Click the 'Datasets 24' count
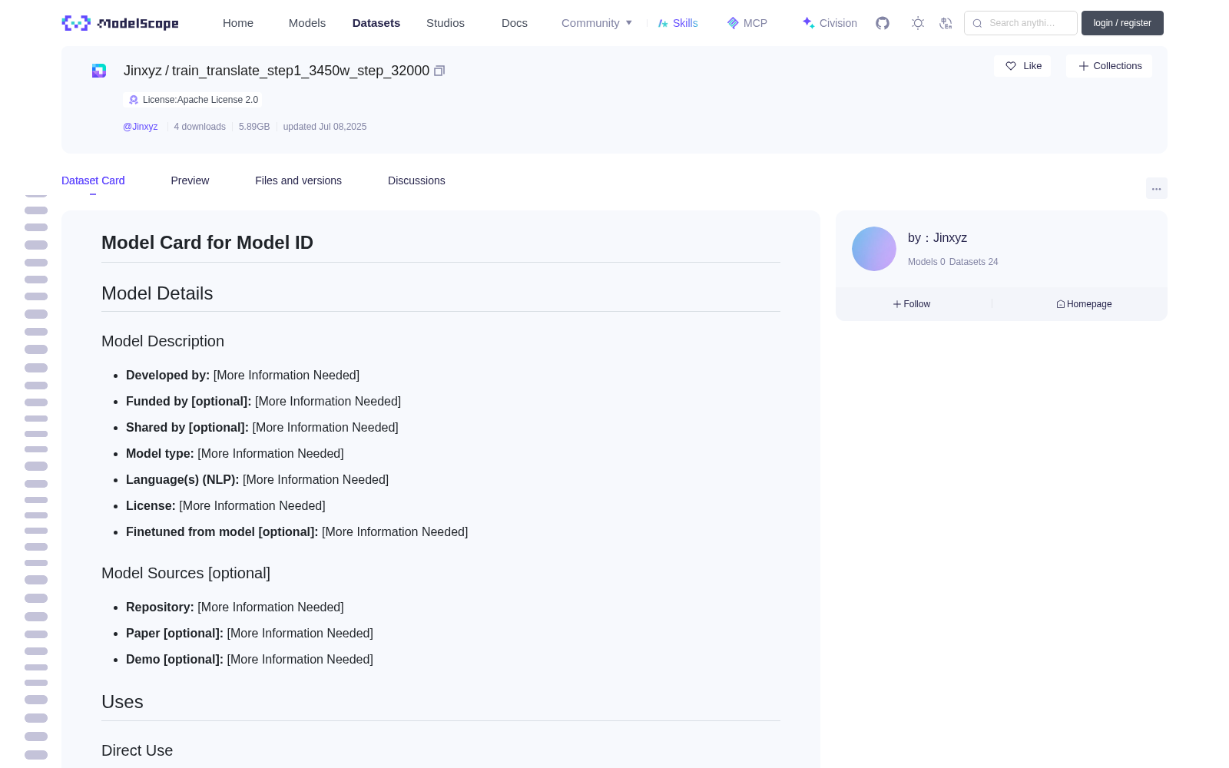The image size is (1229, 768). pyautogui.click(x=974, y=262)
